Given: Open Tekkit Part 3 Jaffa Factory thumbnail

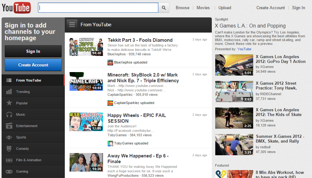Looking at the screenshot, I should [x=86, y=46].
